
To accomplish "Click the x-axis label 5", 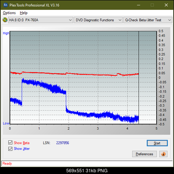I will 157,128.
